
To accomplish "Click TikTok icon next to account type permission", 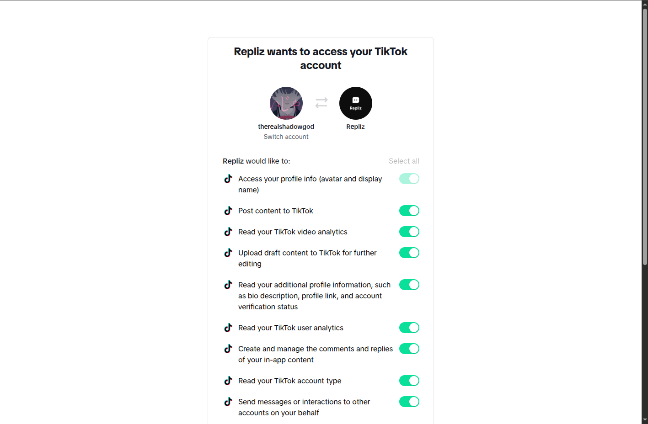I will [228, 381].
